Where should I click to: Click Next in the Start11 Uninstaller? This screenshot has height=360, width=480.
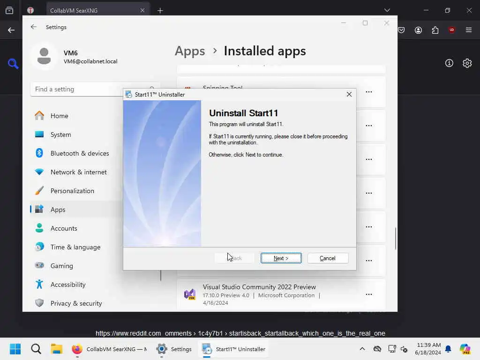(x=281, y=258)
